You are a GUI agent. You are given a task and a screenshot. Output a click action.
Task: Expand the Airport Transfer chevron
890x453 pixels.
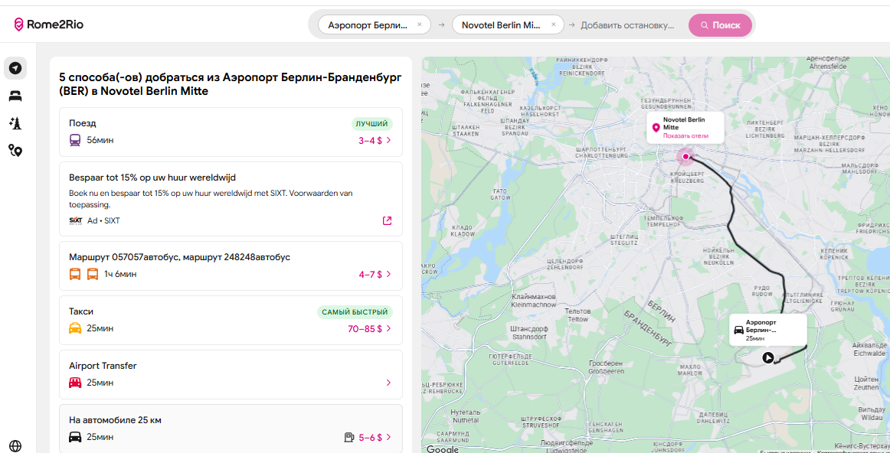pyautogui.click(x=388, y=383)
